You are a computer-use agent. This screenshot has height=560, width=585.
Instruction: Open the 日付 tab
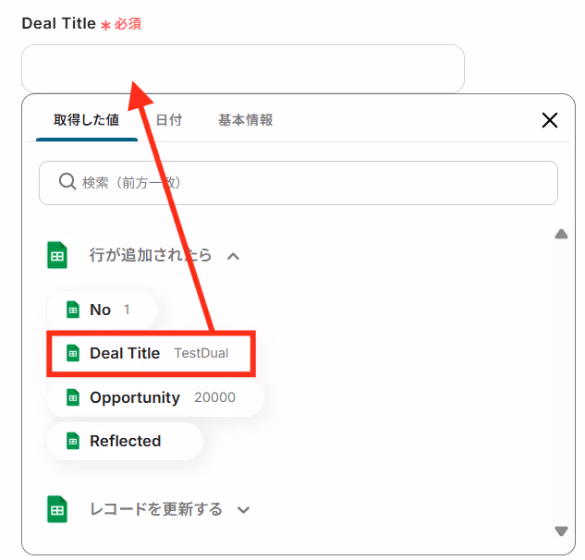pos(168,120)
